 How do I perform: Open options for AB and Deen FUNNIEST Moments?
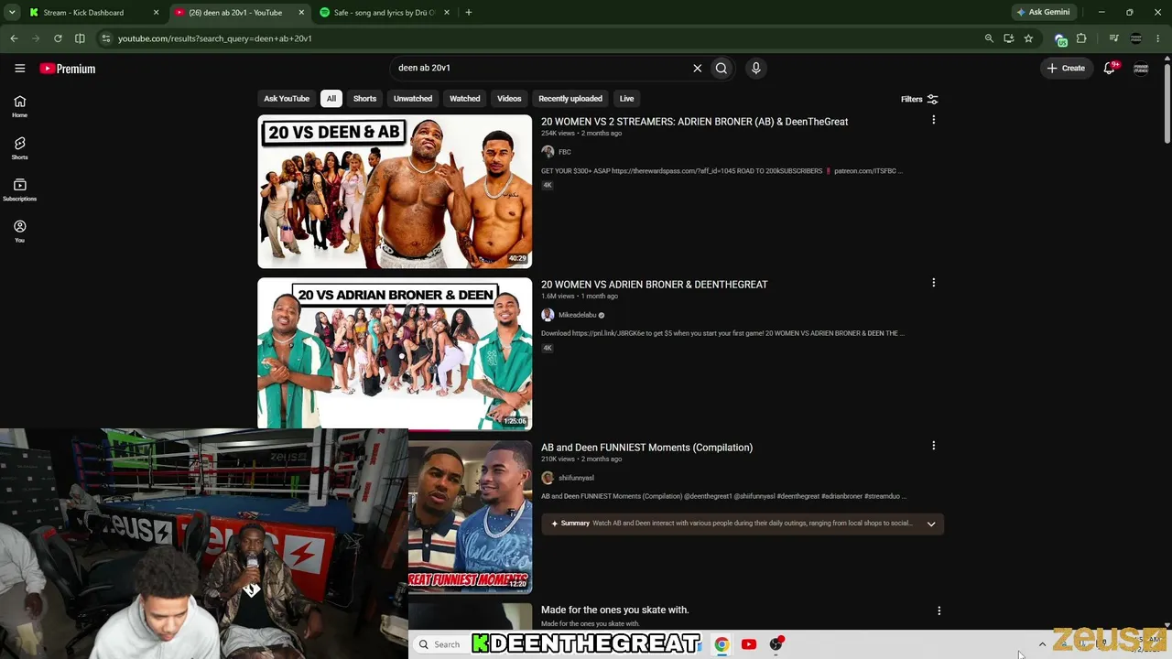pos(933,446)
